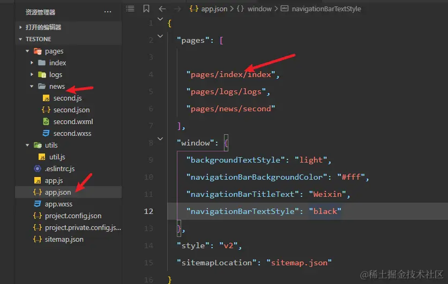The height and width of the screenshot is (284, 448).
Task: Click the braces icon of sitemap.json
Action: 38,239
